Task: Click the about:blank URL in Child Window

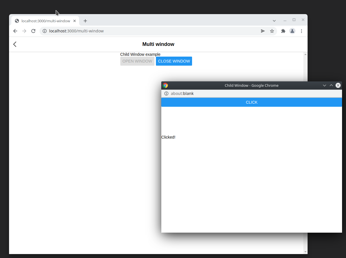Action: 182,94
